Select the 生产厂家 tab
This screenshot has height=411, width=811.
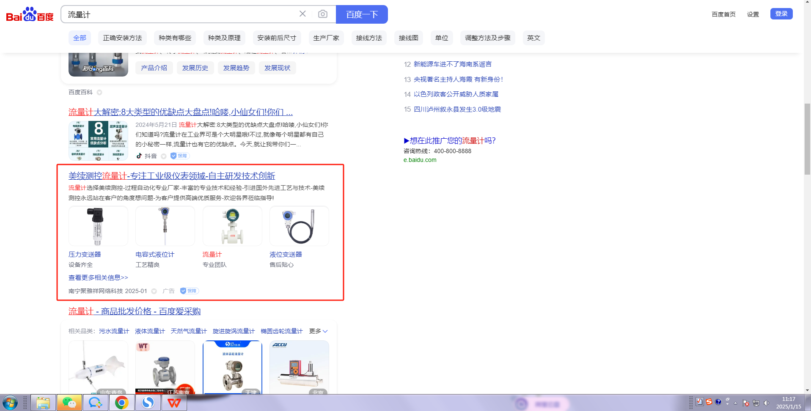(326, 38)
